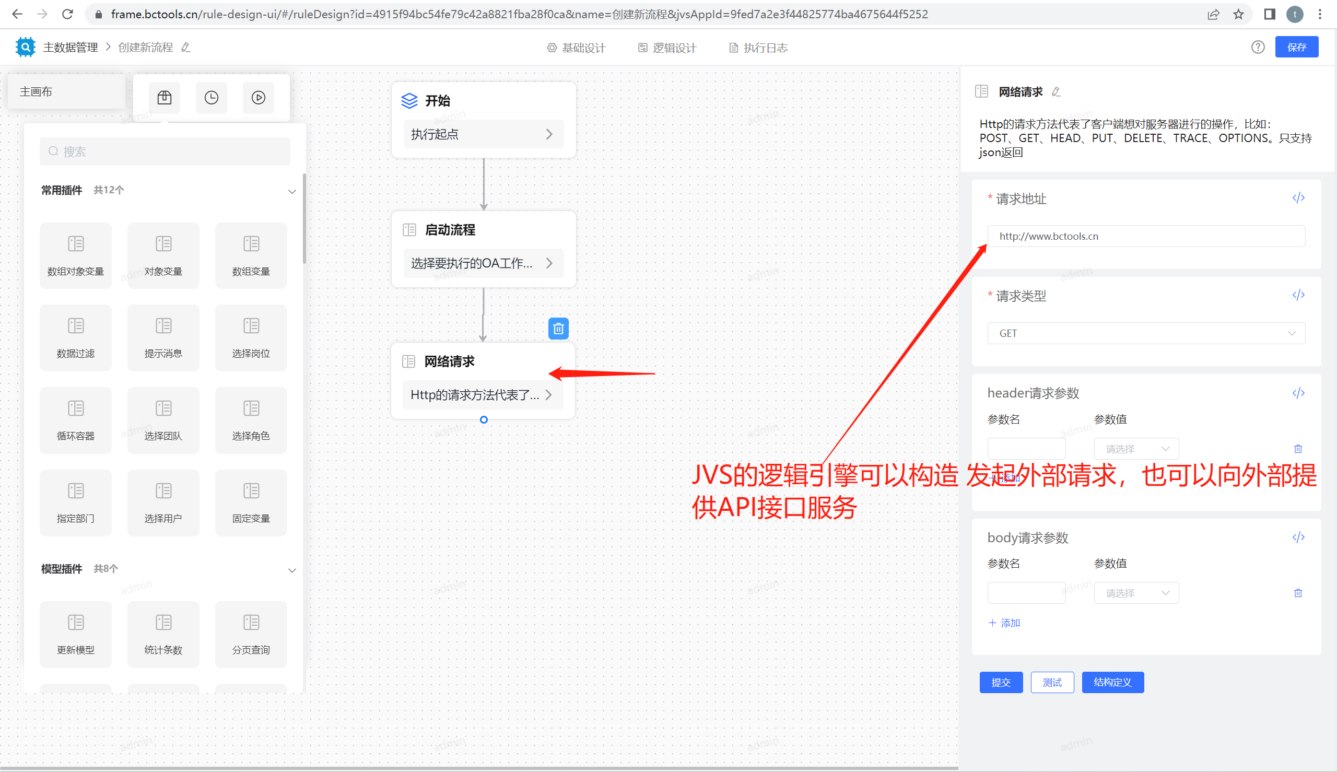This screenshot has height=772, width=1337.
Task: Click the 提交 button
Action: coord(1001,682)
